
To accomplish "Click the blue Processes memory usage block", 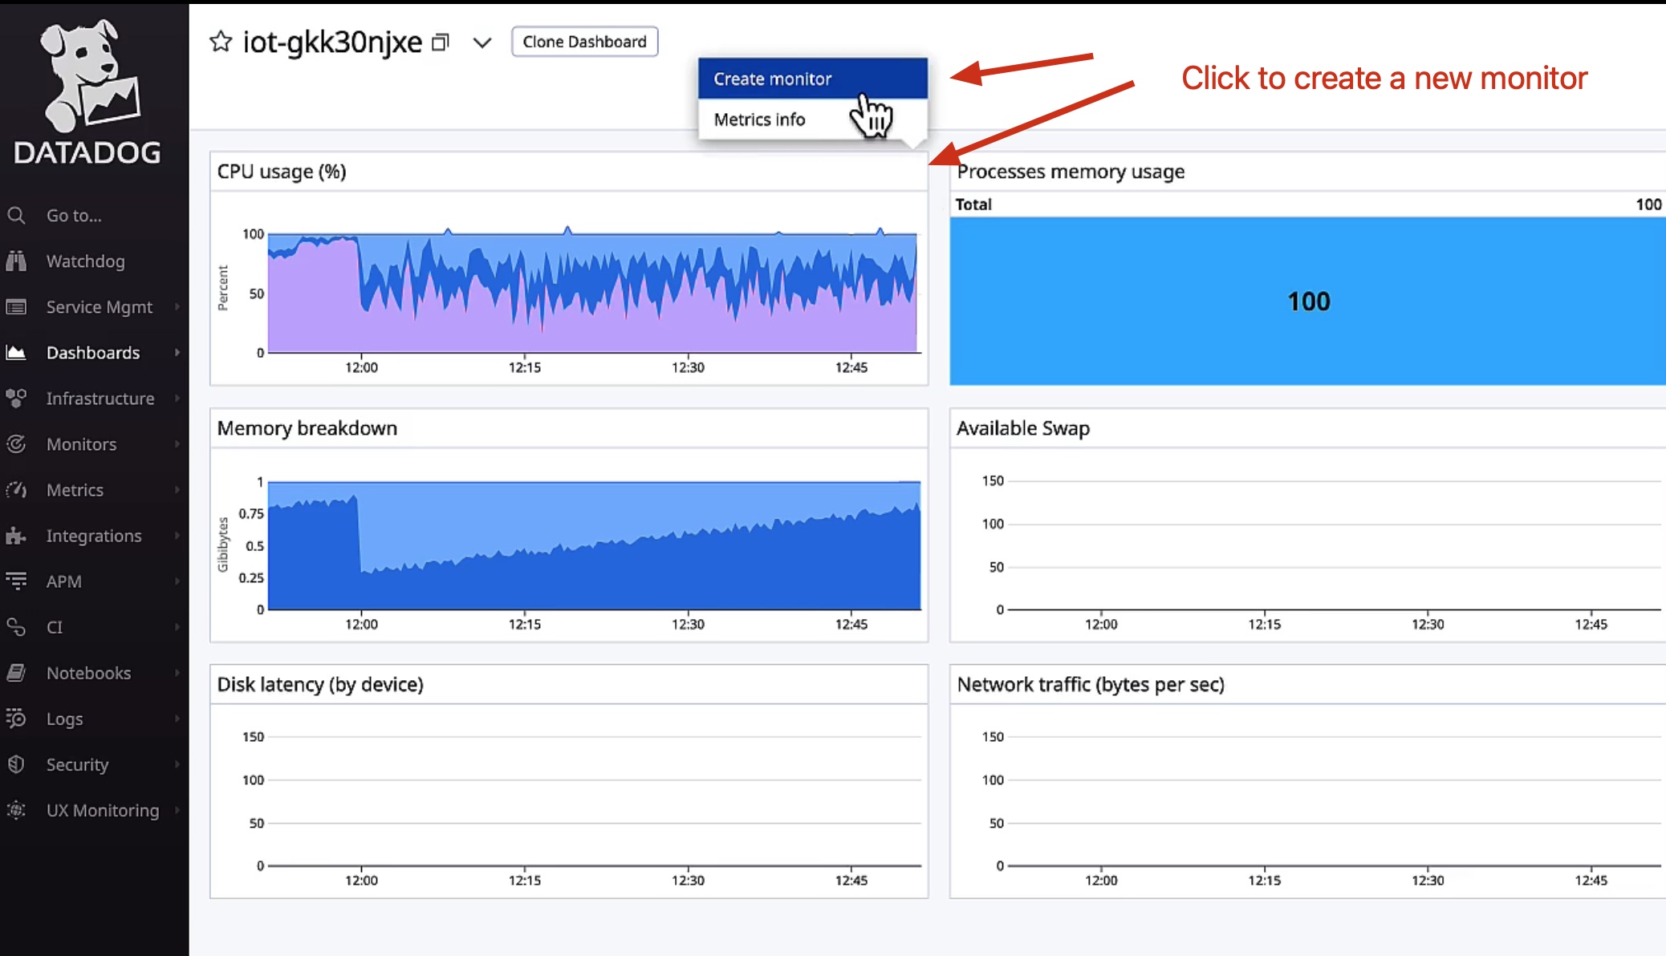I will click(1308, 302).
